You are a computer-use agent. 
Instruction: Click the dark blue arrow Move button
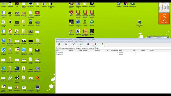pos(88,45)
